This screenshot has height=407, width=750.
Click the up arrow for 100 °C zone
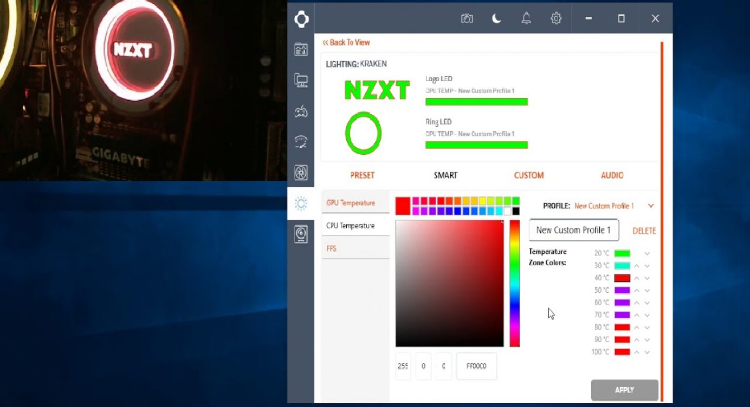coord(637,352)
